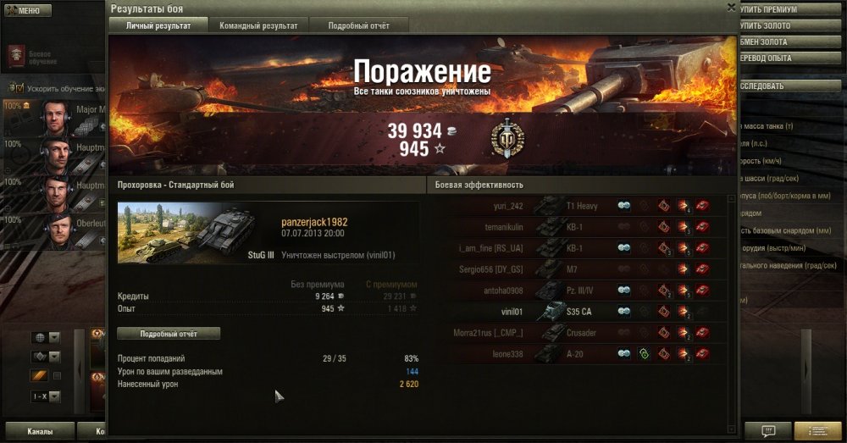
Task: Open the I - X tier level dropdown
Action: pos(46,396)
